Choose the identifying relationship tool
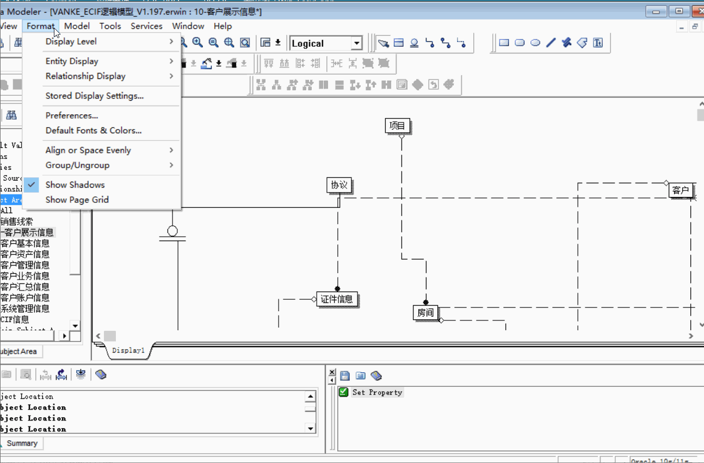 [430, 43]
